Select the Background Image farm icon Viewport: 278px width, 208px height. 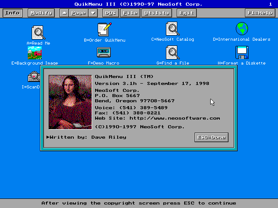click(35, 53)
